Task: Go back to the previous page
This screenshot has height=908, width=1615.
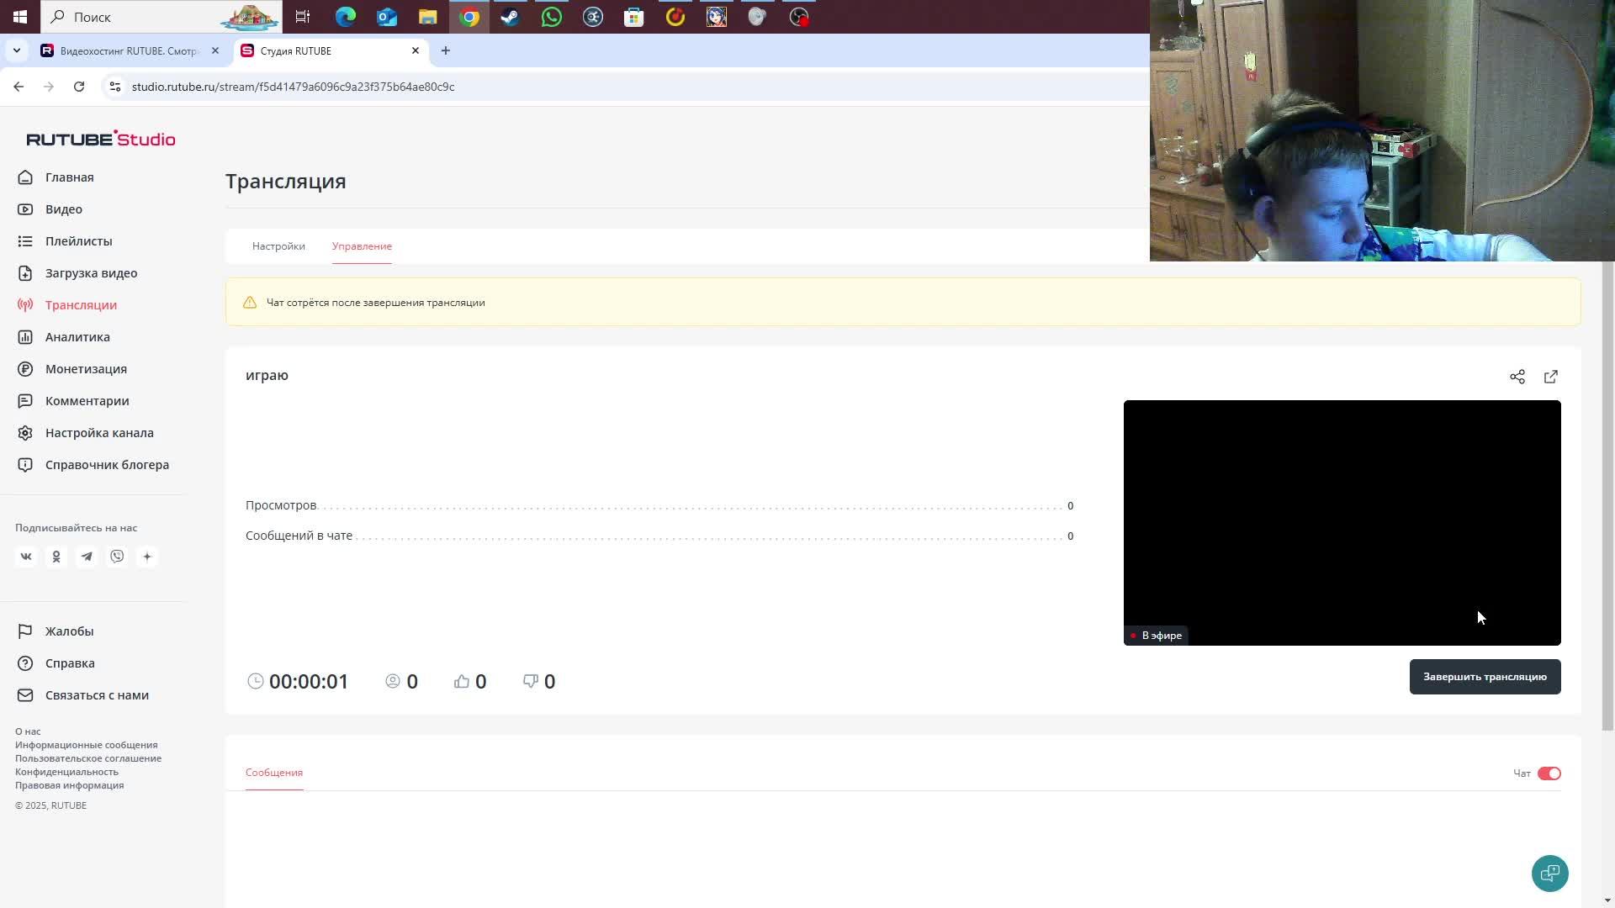Action: pos(19,87)
